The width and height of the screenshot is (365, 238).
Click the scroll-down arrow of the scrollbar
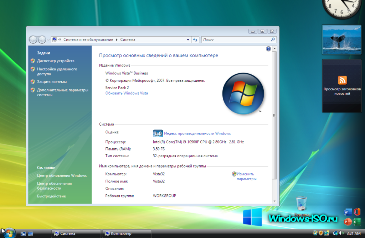click(x=274, y=201)
